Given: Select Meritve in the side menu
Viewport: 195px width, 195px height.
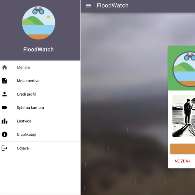Looking at the screenshot, I should point(40,67).
